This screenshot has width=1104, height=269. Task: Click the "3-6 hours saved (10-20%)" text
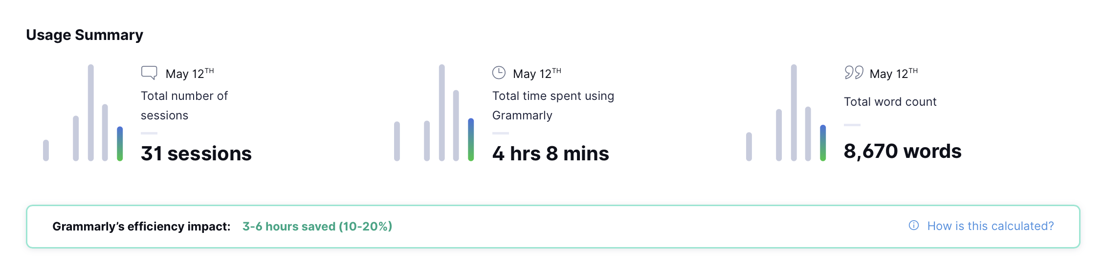317,227
